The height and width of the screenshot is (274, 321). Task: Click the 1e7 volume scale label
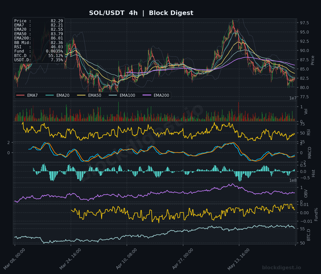tap(293, 98)
